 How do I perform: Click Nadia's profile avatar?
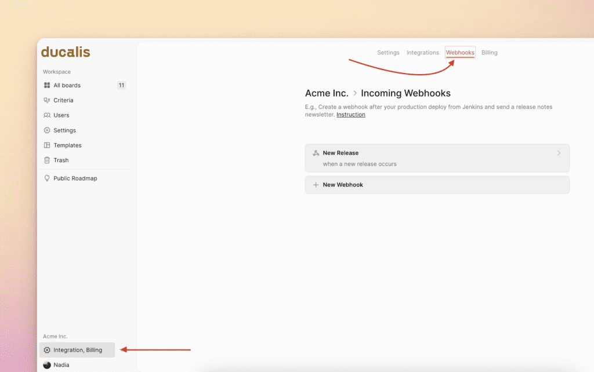click(47, 365)
